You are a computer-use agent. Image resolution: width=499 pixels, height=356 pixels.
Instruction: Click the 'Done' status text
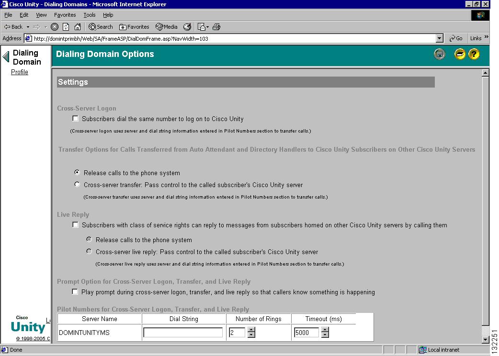[x=16, y=350]
